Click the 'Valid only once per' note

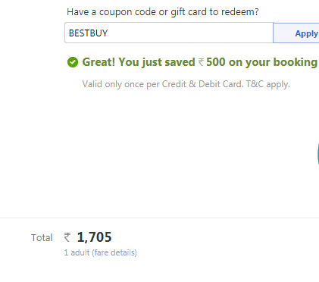(121, 84)
